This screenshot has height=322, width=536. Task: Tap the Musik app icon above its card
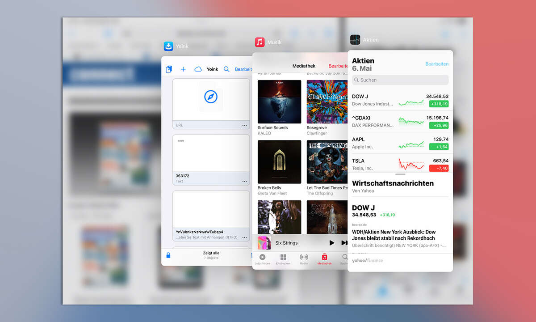point(260,42)
